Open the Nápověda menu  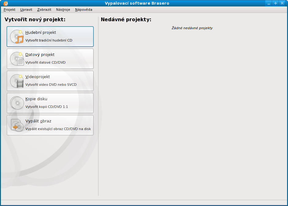(83, 10)
